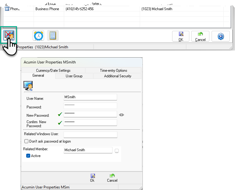Screen dimensions: 235x190
Task: Open the notes list icon
Action: pyautogui.click(x=53, y=35)
